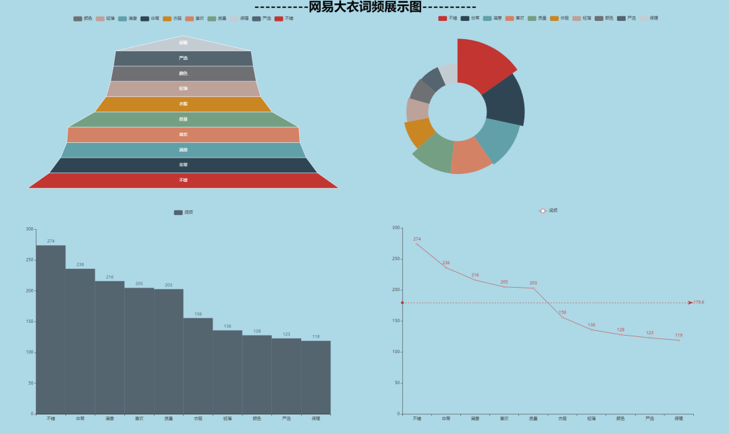The width and height of the screenshot is (729, 434).
Task: Toggle 衣服 in the funnel chart legend
Action: pos(172,19)
